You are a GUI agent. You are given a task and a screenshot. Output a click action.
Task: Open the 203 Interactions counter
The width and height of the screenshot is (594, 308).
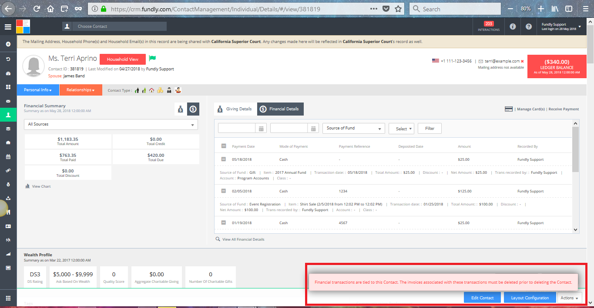coord(489,26)
